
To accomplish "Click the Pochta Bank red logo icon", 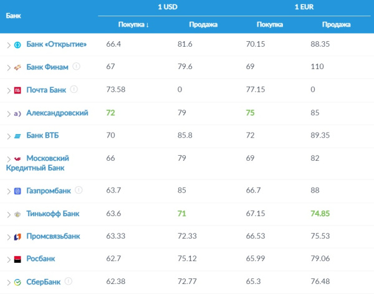I will click(x=17, y=90).
